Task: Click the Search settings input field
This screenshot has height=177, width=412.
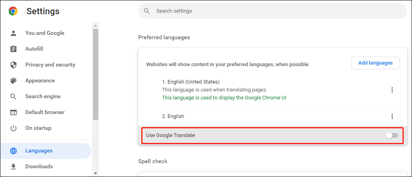Action: pos(277,11)
